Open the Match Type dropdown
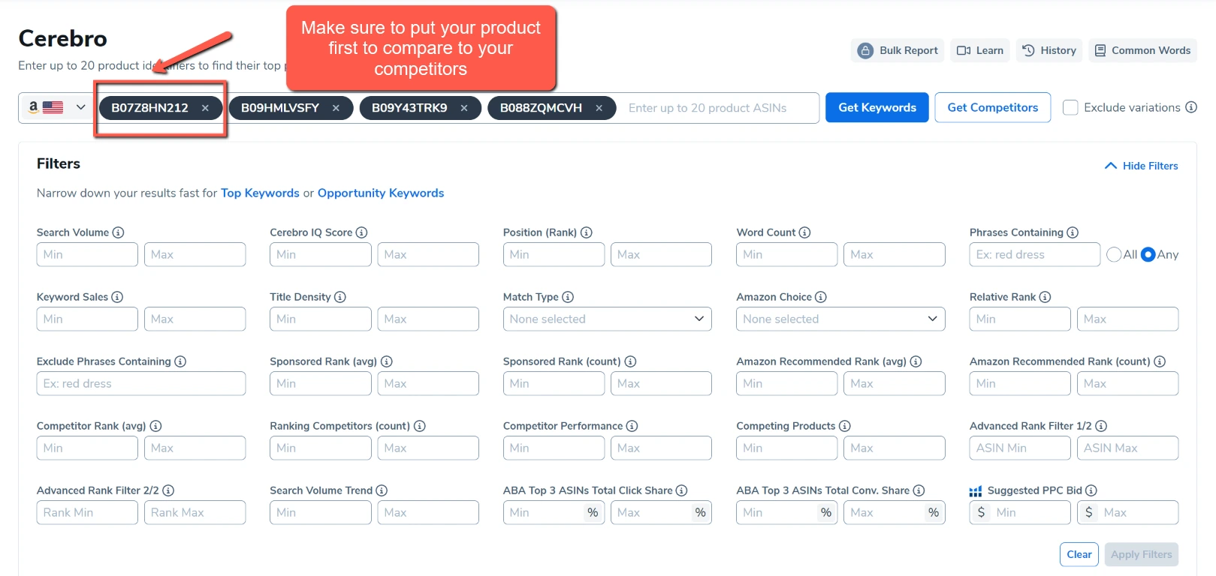 pos(607,319)
